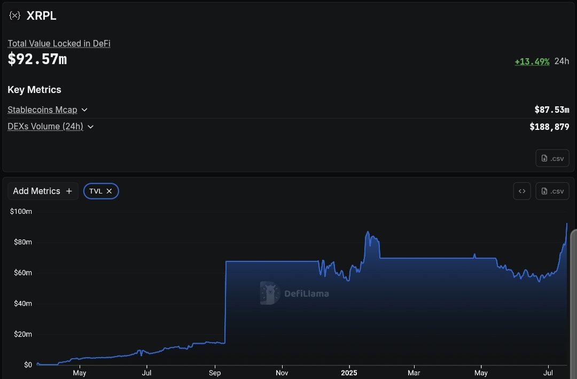Select the Key Metrics section heading
The image size is (577, 379).
(34, 89)
